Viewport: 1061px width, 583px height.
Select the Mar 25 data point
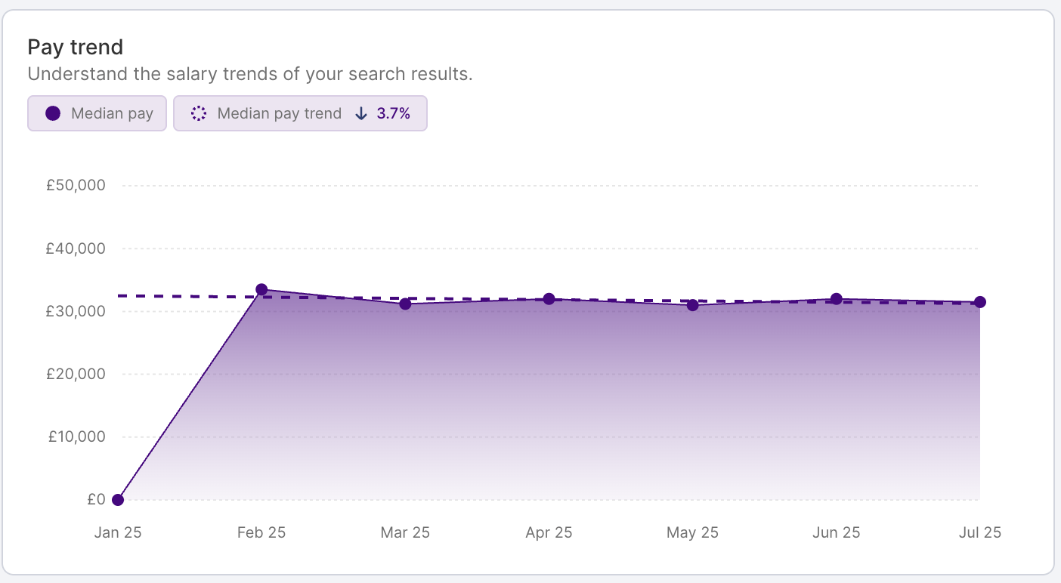pyautogui.click(x=405, y=304)
